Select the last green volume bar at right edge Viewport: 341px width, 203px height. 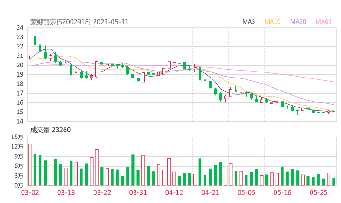pos(334,182)
